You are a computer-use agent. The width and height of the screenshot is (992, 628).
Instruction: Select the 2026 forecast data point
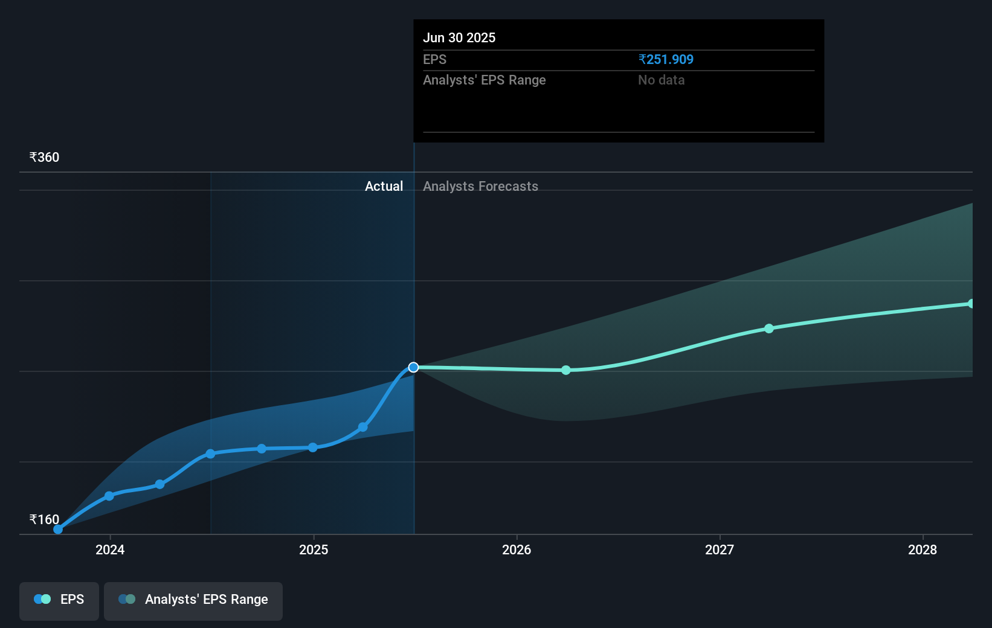[x=565, y=370]
